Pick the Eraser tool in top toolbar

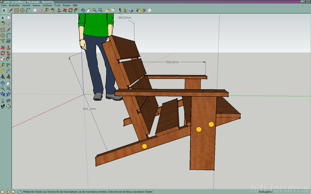pos(41,10)
